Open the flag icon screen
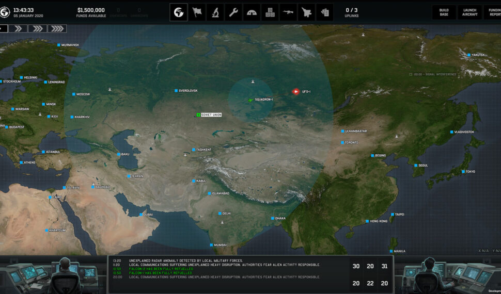This screenshot has width=501, height=294. click(x=197, y=12)
